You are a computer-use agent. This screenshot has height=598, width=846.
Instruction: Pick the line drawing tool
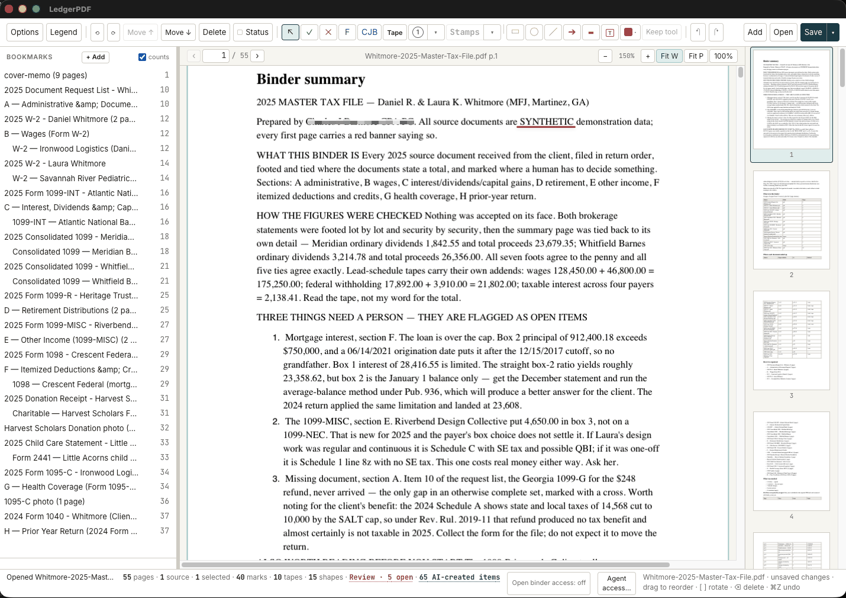point(553,32)
